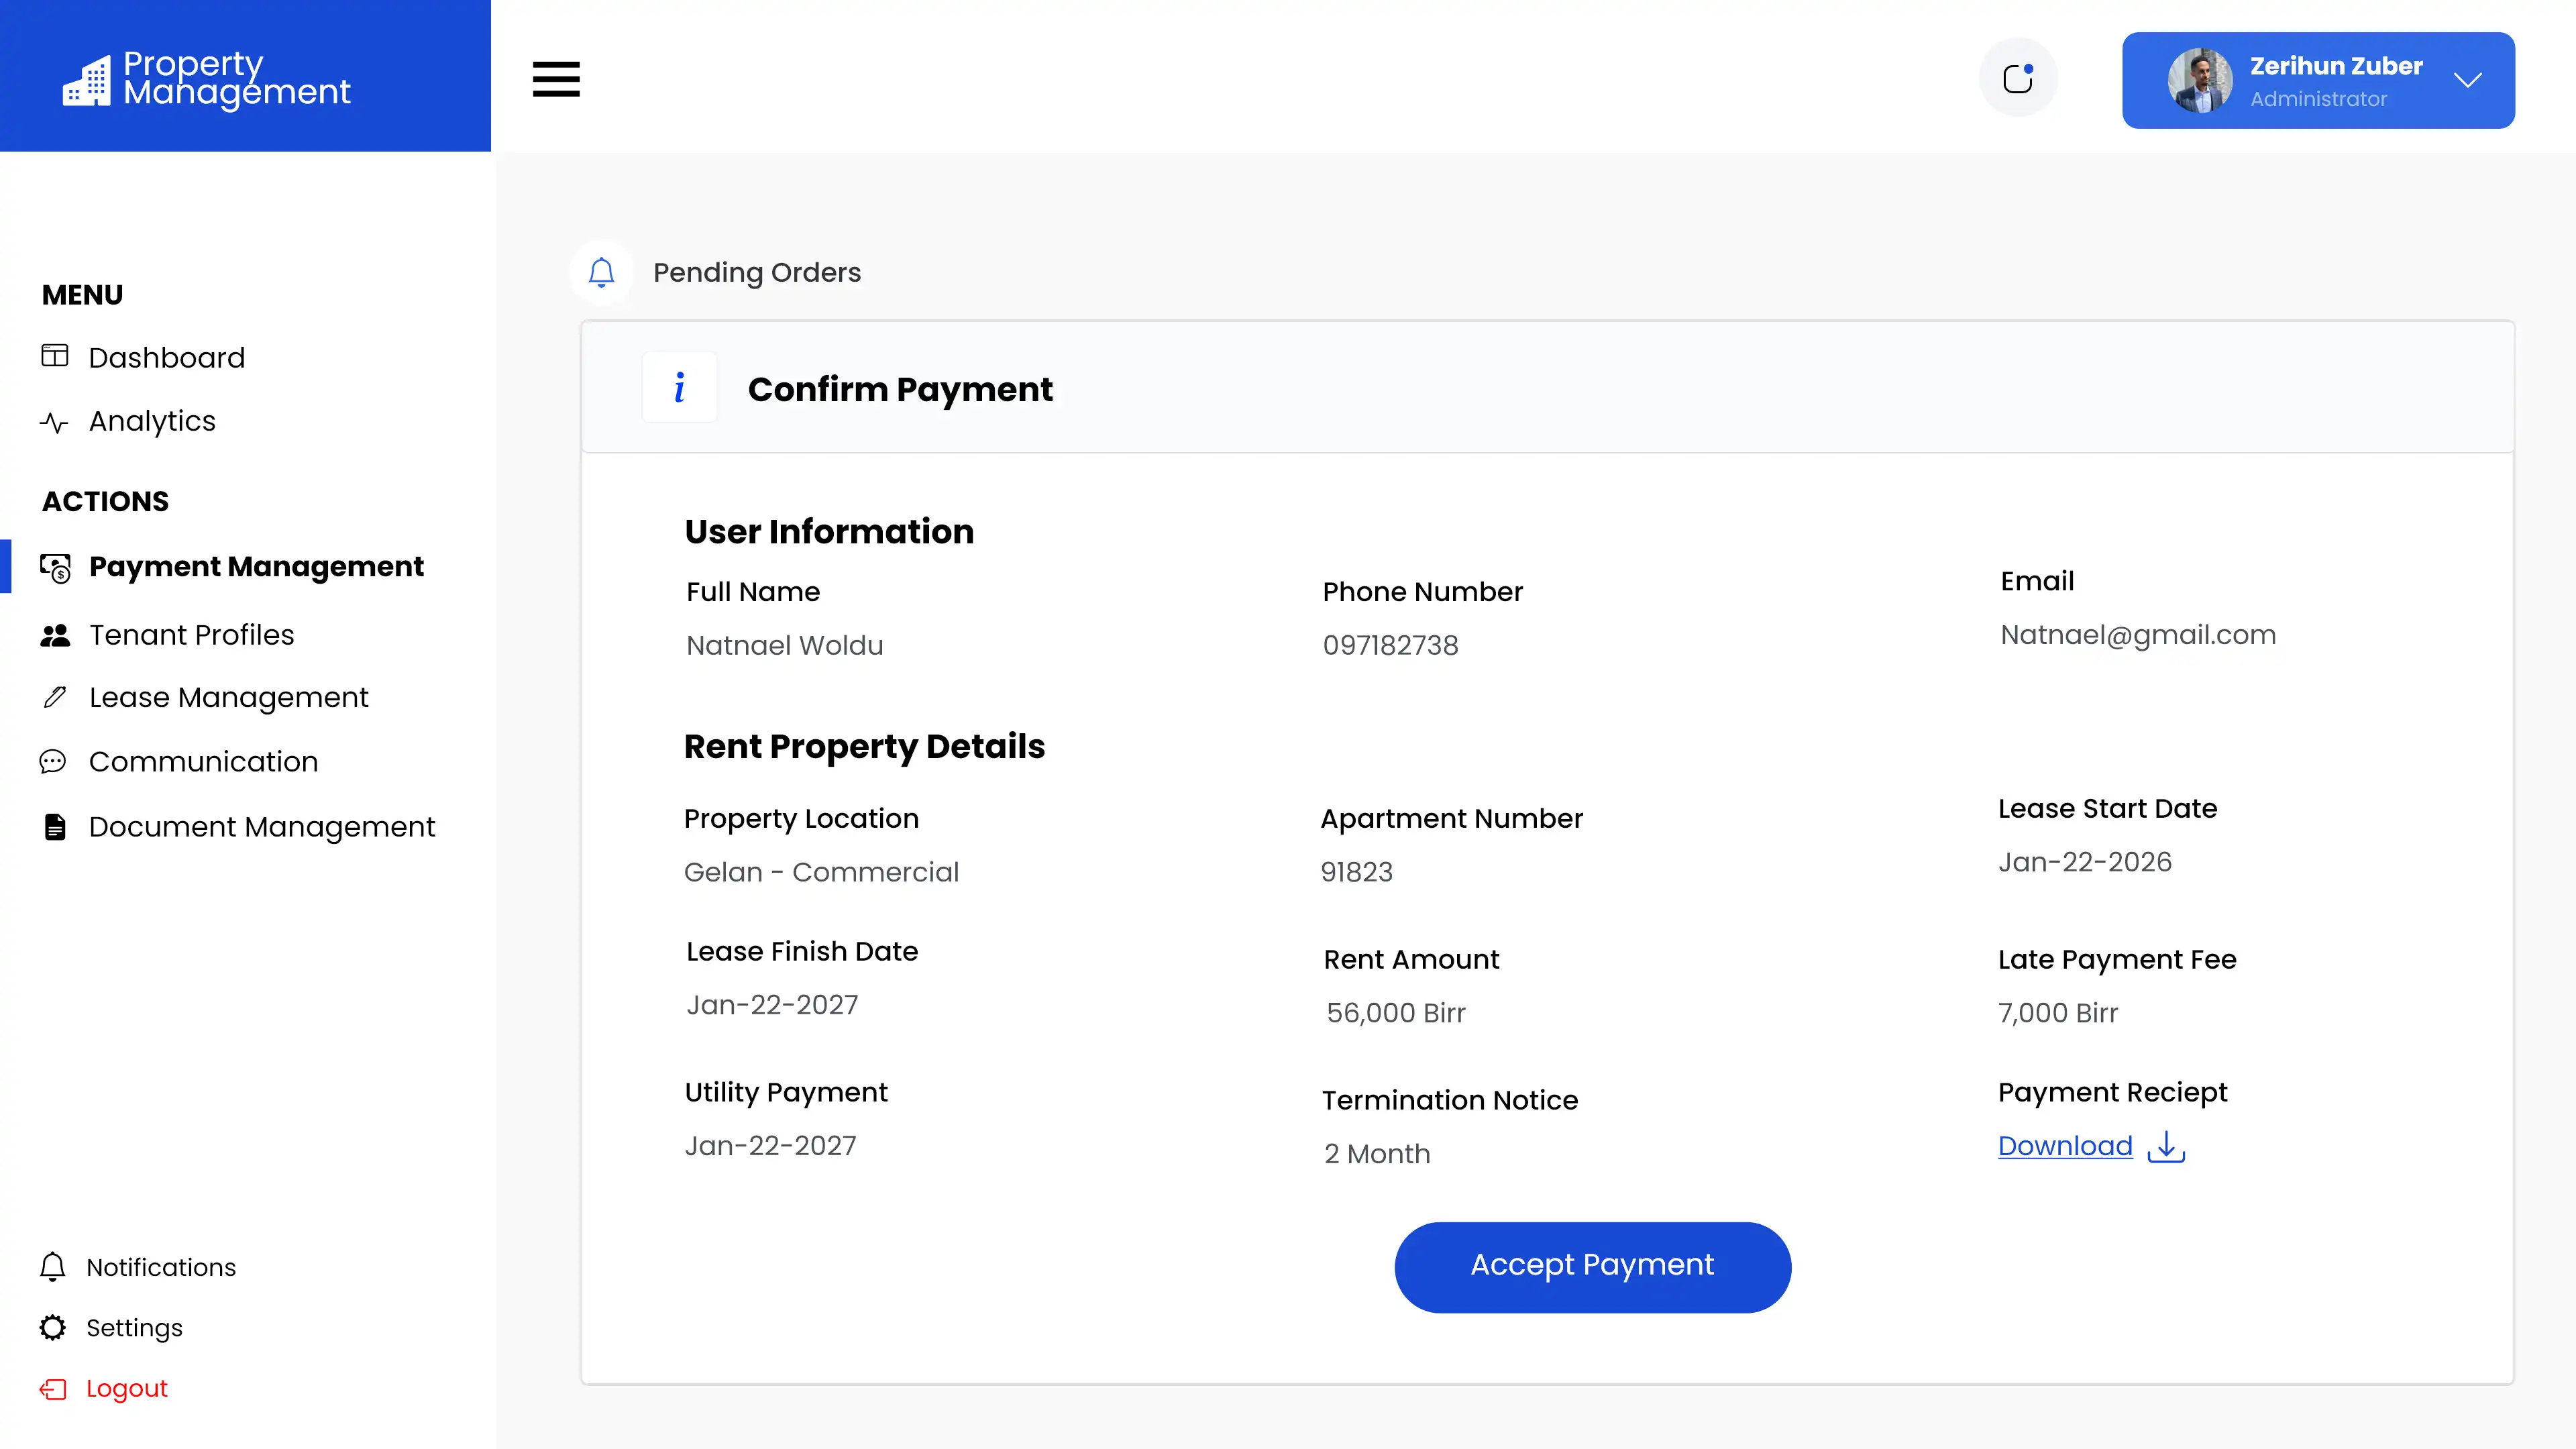
Task: Click the Communication chat bubble icon
Action: click(53, 762)
